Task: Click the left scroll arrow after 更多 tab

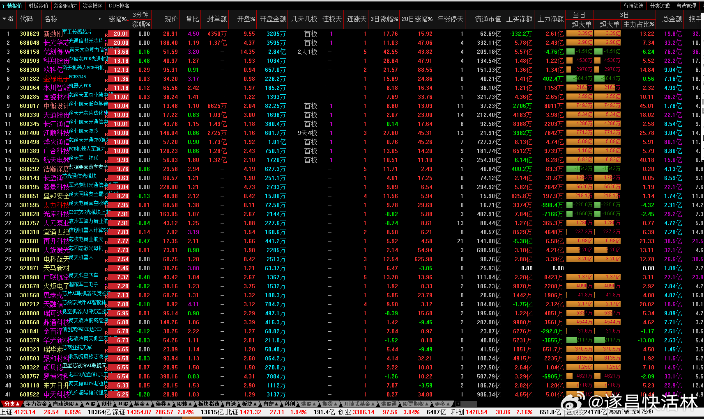Action: pos(458,404)
